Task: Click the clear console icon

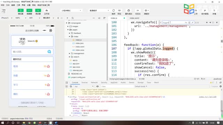Action: pos(71,86)
